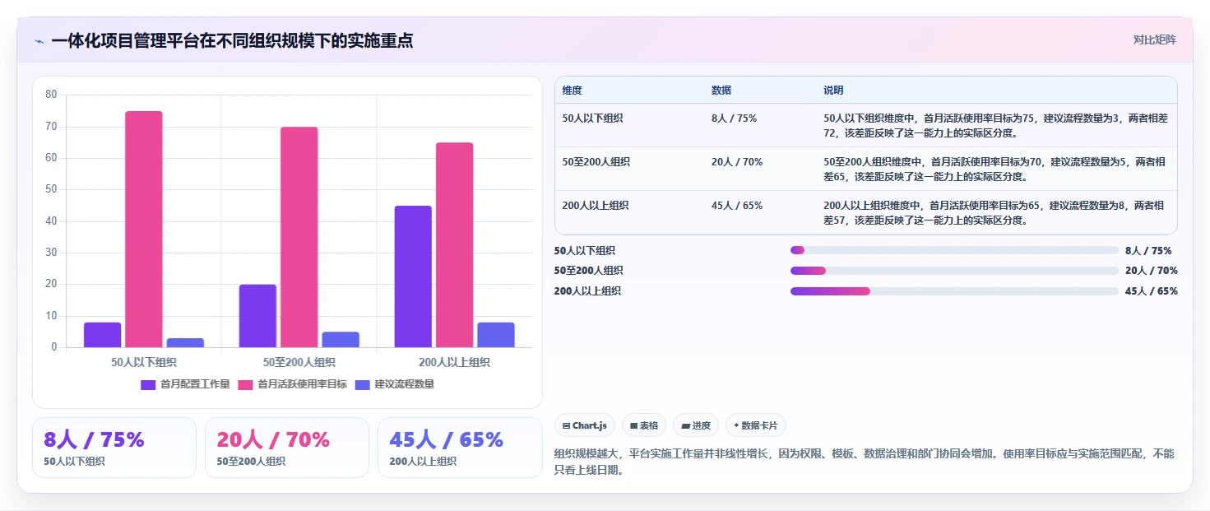Click the 数据 column header
Viewport: 1210px width, 511px height.
click(x=721, y=91)
